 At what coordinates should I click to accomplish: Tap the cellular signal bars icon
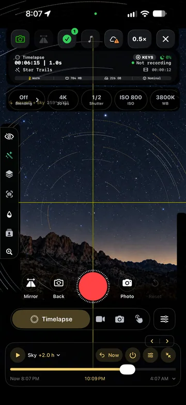[x=132, y=14]
